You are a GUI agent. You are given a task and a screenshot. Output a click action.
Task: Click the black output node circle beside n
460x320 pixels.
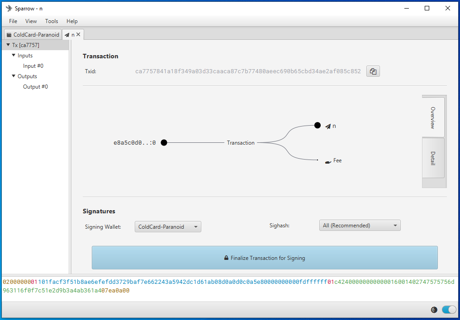318,125
